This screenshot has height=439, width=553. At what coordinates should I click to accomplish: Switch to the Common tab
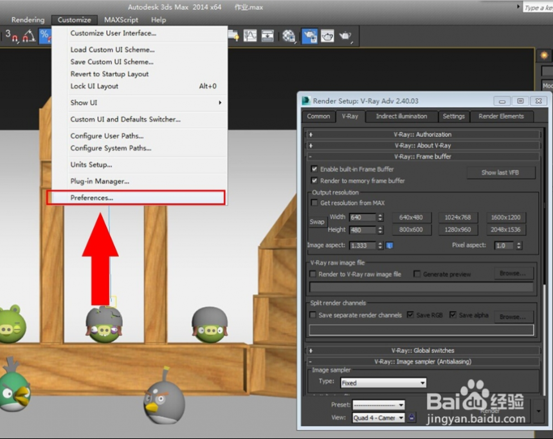[x=318, y=117]
